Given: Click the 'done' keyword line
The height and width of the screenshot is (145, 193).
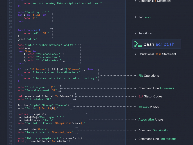Looking at the screenshot, I should [x=21, y=21].
